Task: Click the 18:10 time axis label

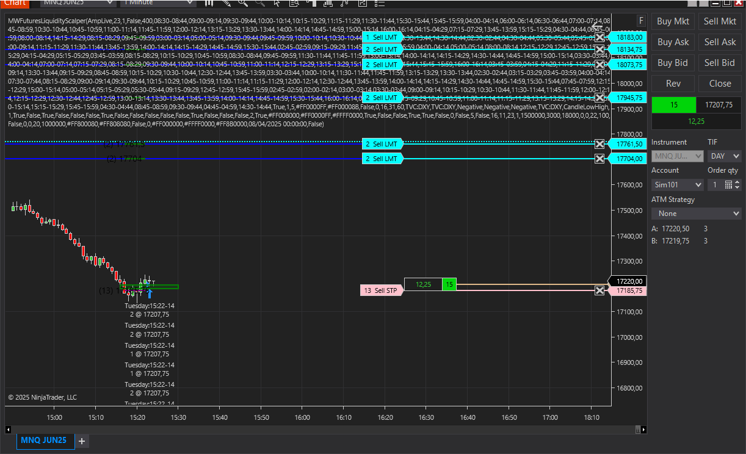Action: [x=592, y=417]
